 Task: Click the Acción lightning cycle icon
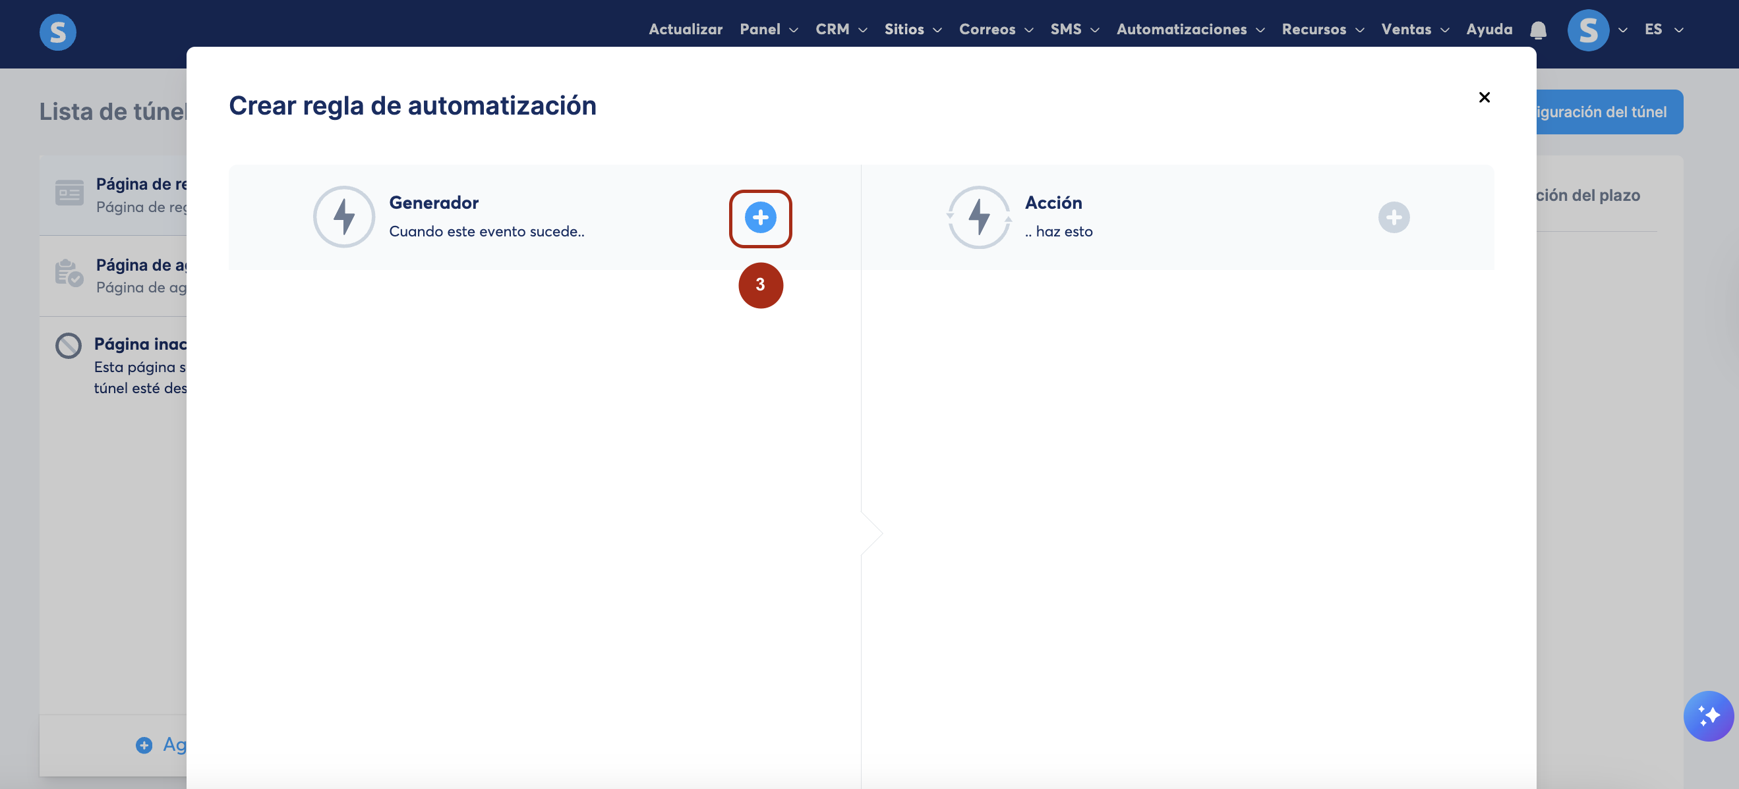pos(978,217)
